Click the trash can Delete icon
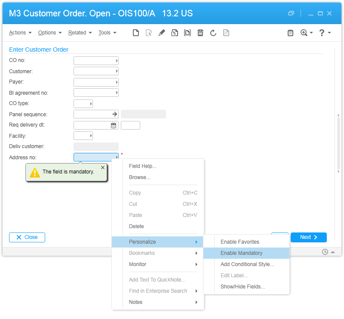Viewport: 344px width, 319px height. pos(200,33)
